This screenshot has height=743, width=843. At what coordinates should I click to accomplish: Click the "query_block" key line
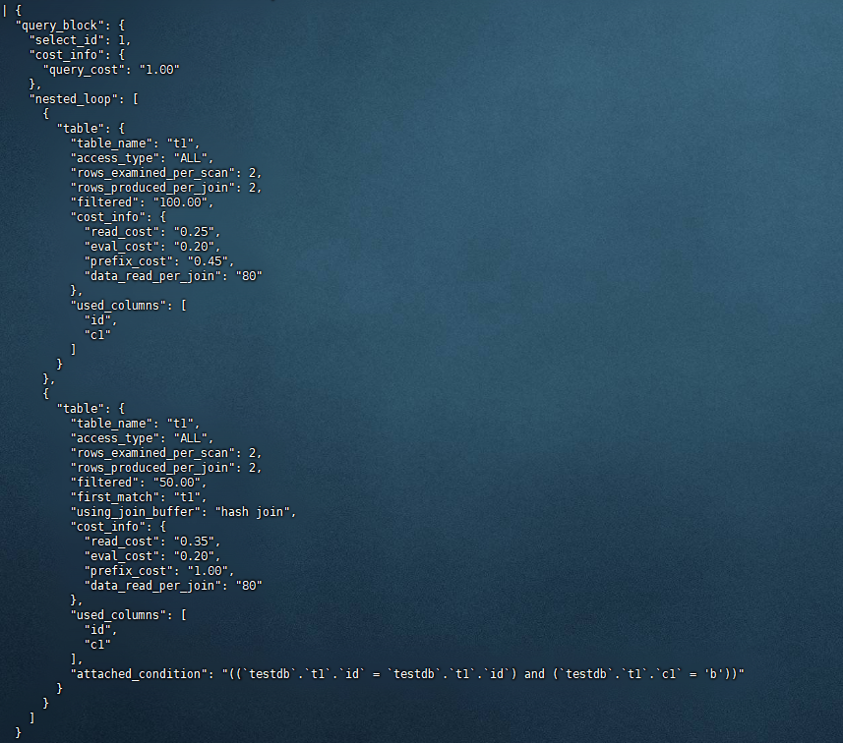pos(70,26)
